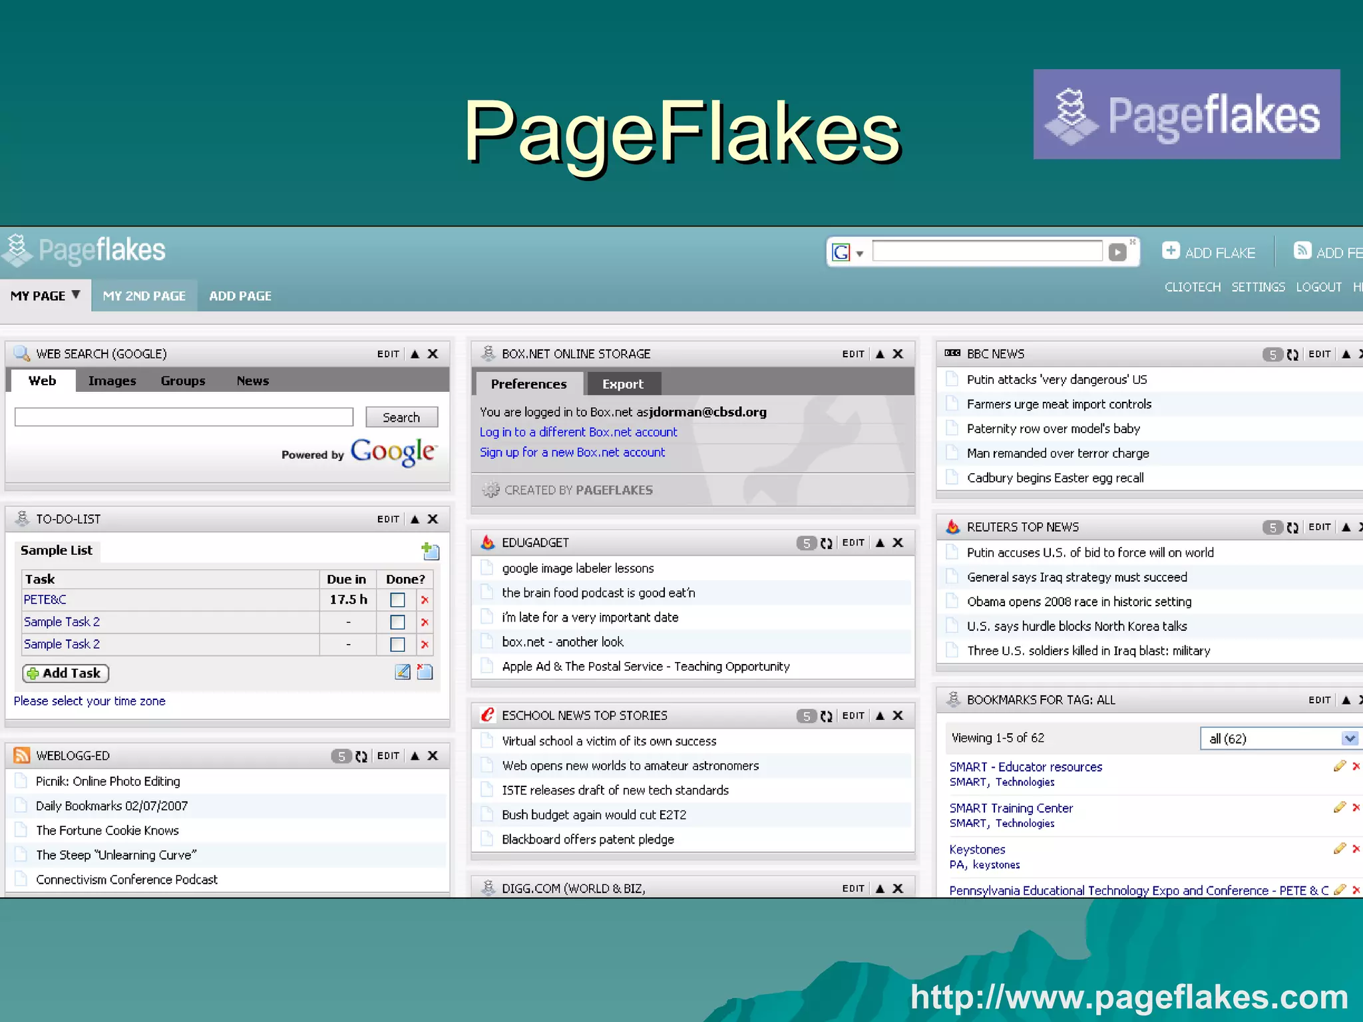The height and width of the screenshot is (1022, 1363).
Task: Open the Export tab in Box.net flake
Action: coord(623,384)
